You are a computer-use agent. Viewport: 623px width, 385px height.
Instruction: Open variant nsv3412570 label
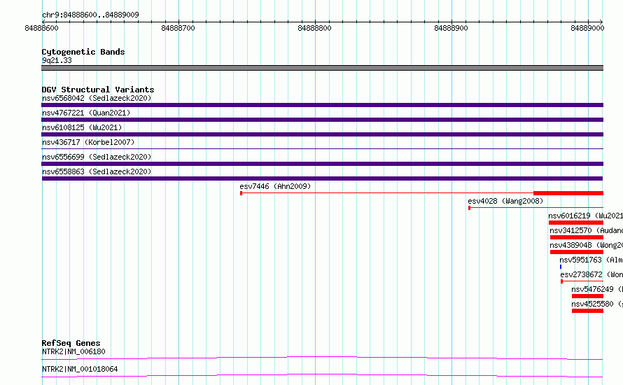586,230
